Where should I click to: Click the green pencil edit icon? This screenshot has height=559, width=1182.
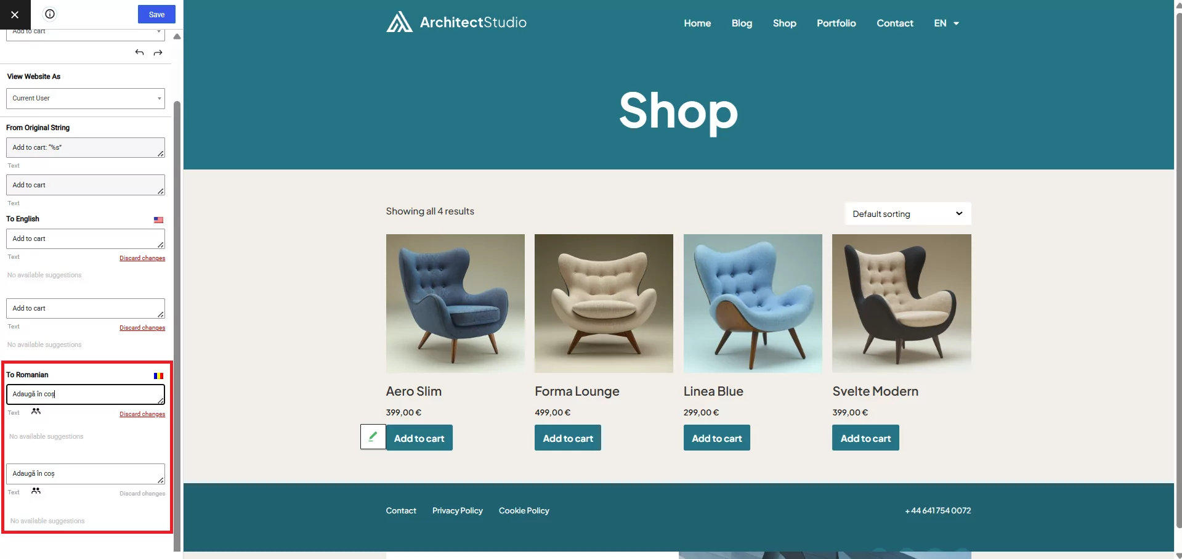[373, 437]
